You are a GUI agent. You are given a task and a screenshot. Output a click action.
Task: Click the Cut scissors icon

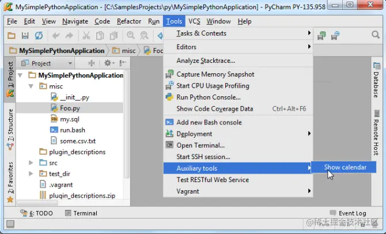coord(86,36)
